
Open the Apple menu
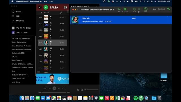click(12, 1)
